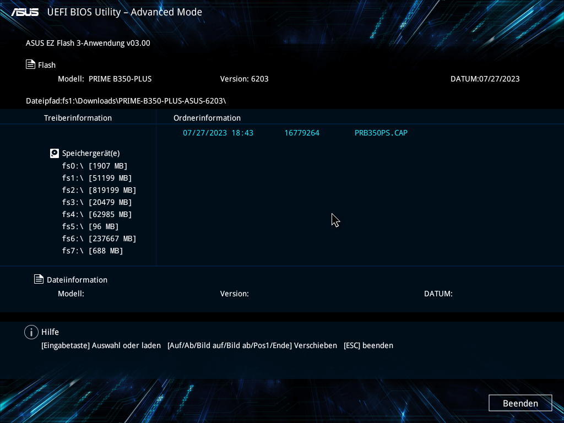
Task: Select storage device fs4:\ [62985 MB]
Action: [x=97, y=214]
